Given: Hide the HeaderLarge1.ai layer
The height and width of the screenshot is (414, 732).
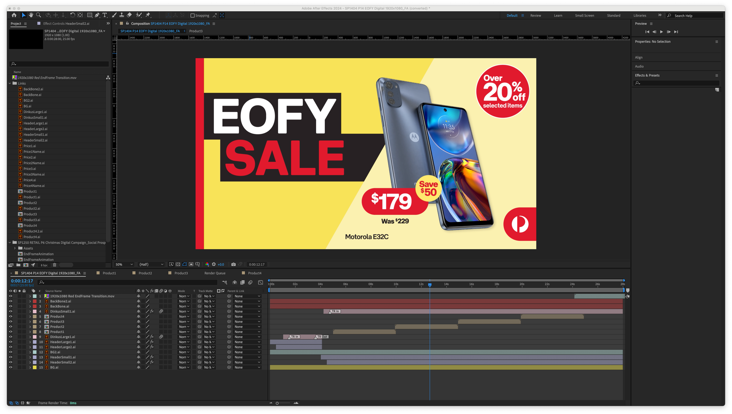Looking at the screenshot, I should click(11, 342).
